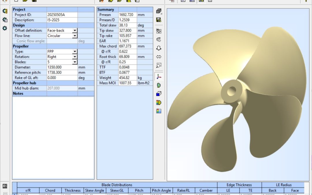Click the Reference pitch value field
This screenshot has width=312, height=195.
click(x=62, y=73)
